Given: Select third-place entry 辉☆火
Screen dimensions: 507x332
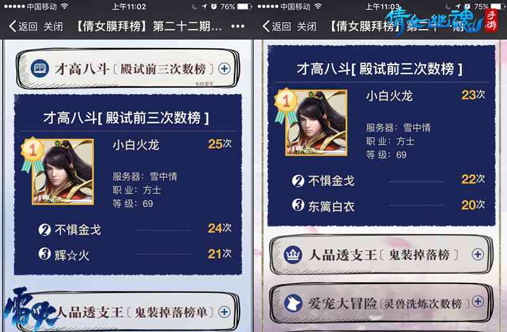Looking at the screenshot, I should (134, 255).
